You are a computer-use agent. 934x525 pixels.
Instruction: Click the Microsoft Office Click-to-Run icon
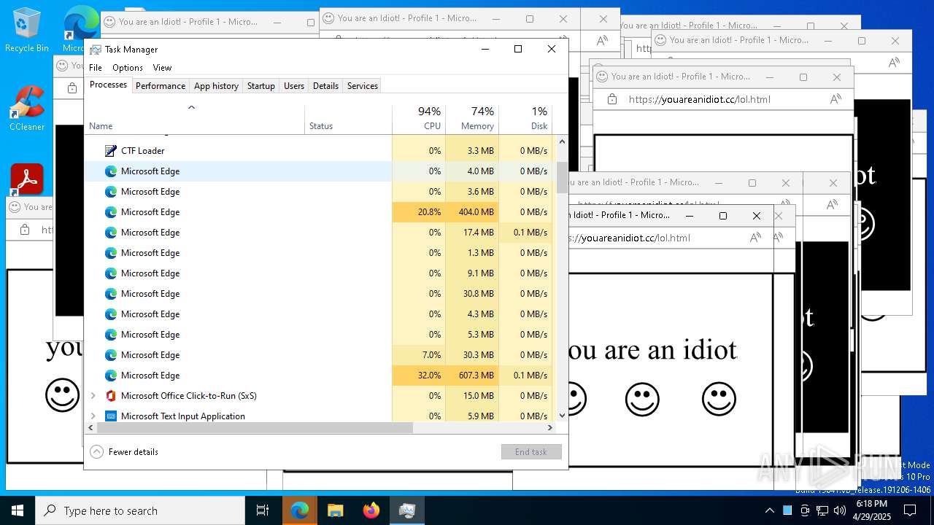coord(111,396)
